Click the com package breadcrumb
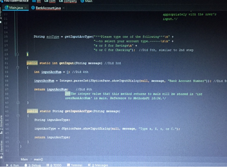The width and height of the screenshot is (227, 167). 52,1
